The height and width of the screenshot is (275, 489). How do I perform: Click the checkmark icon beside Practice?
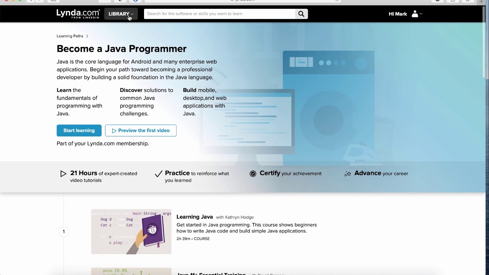[159, 174]
